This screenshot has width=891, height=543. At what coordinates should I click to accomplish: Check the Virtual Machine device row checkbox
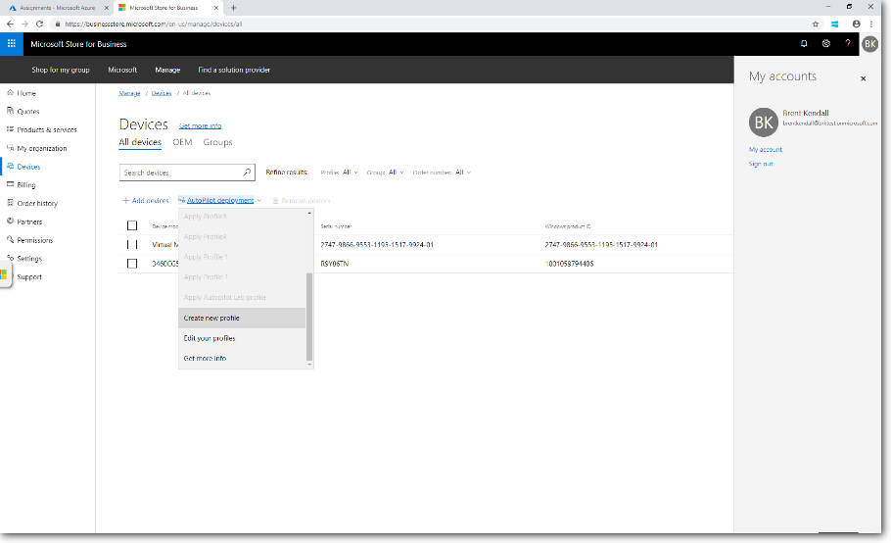coord(132,245)
